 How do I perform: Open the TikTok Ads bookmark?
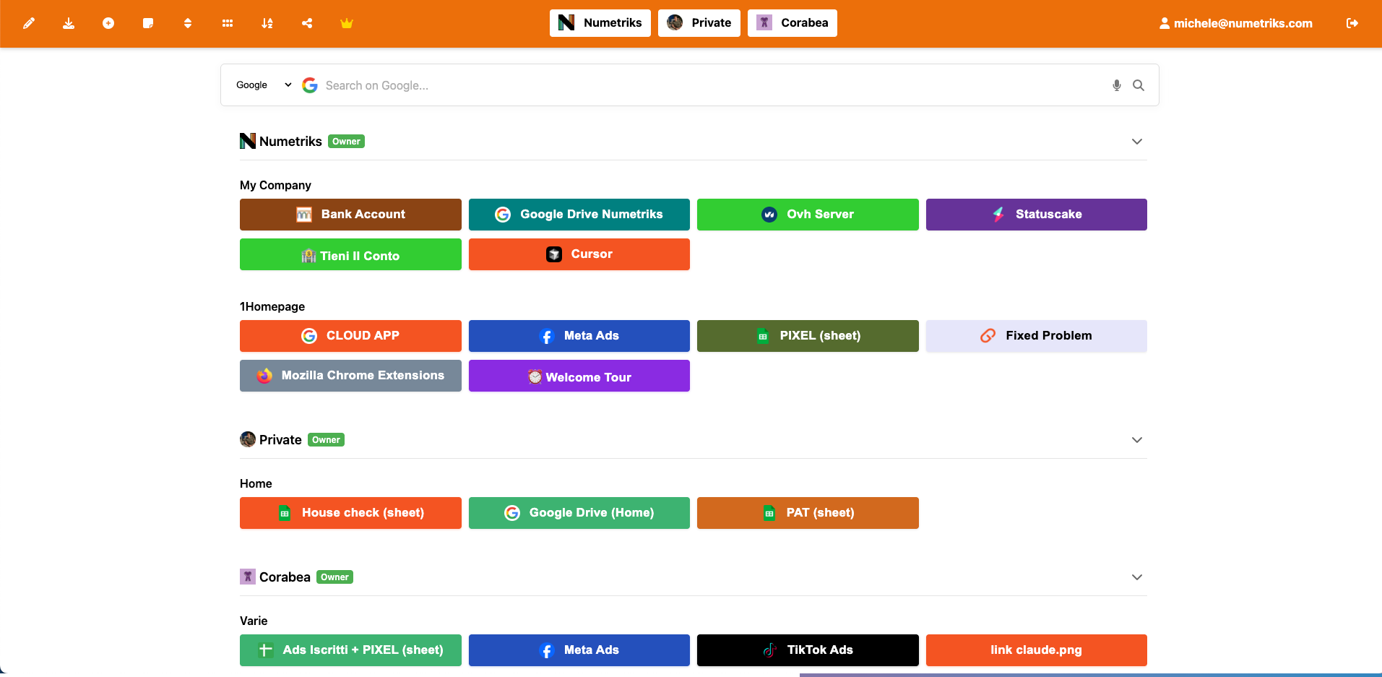coord(808,650)
